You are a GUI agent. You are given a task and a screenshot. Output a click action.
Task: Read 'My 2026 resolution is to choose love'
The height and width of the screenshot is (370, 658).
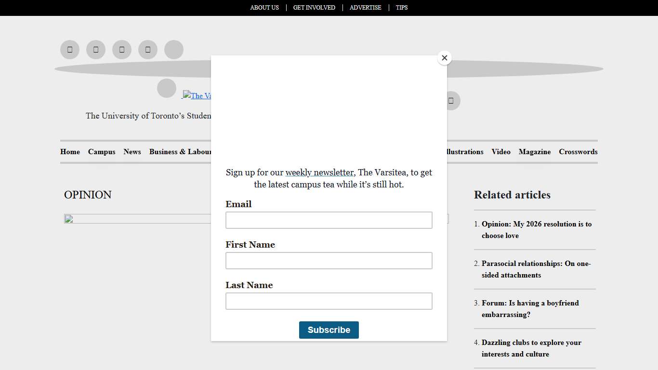coord(536,230)
